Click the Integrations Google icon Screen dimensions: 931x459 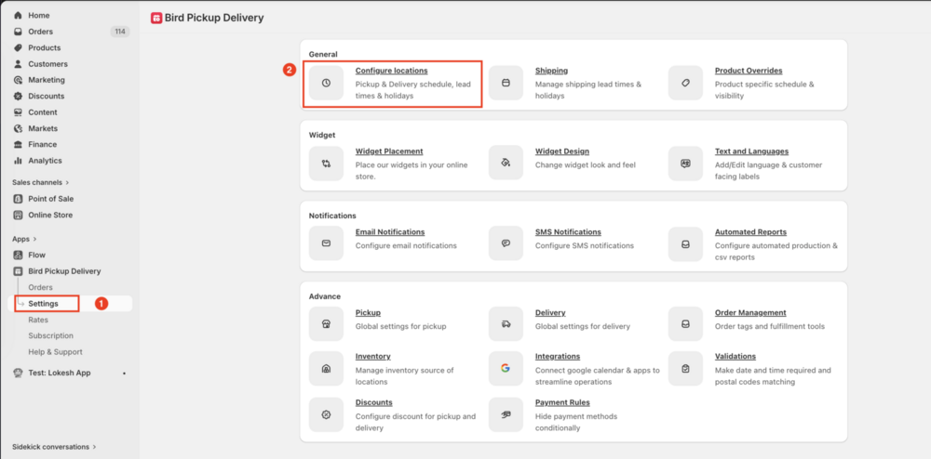coord(506,368)
